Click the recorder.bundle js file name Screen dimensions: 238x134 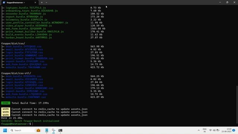26,14
